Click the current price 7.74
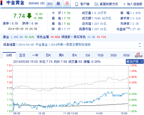 pos(19,16)
